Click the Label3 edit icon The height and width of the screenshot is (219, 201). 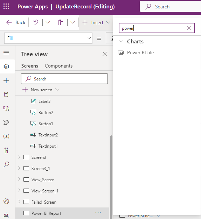click(33, 101)
